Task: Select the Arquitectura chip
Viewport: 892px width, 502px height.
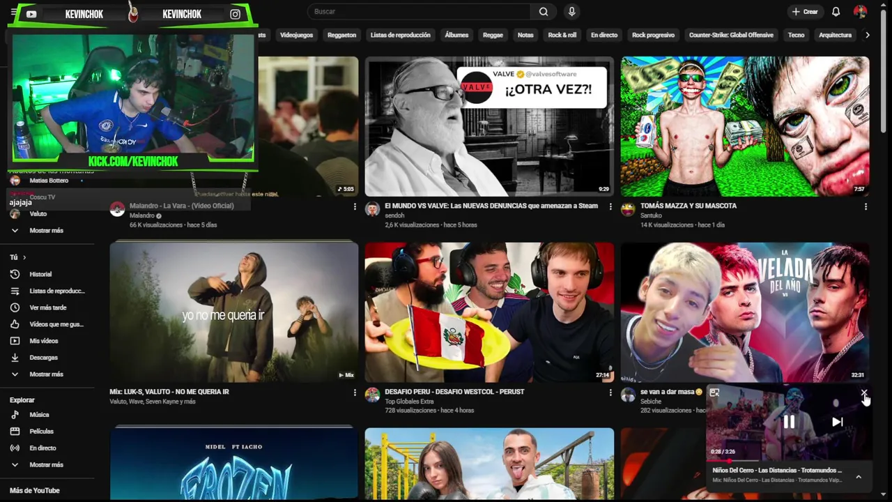Action: 835,35
